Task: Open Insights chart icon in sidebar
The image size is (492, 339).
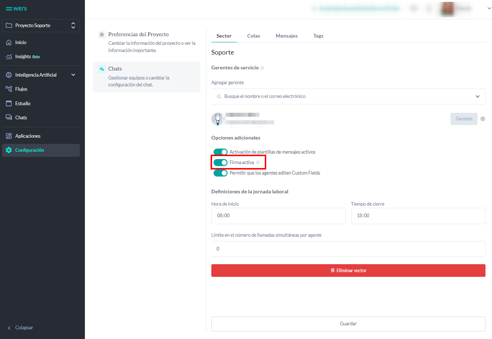Action: click(x=9, y=57)
